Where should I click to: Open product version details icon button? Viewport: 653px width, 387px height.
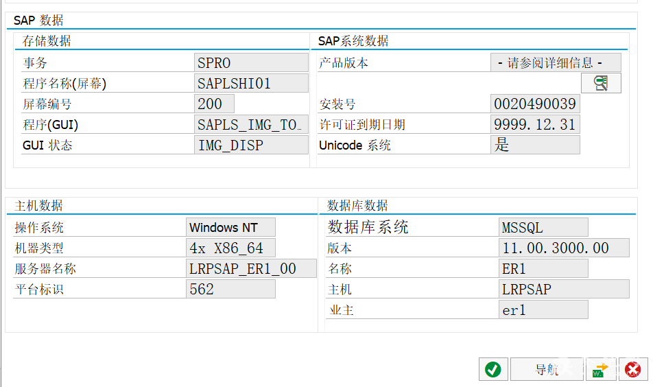point(601,83)
